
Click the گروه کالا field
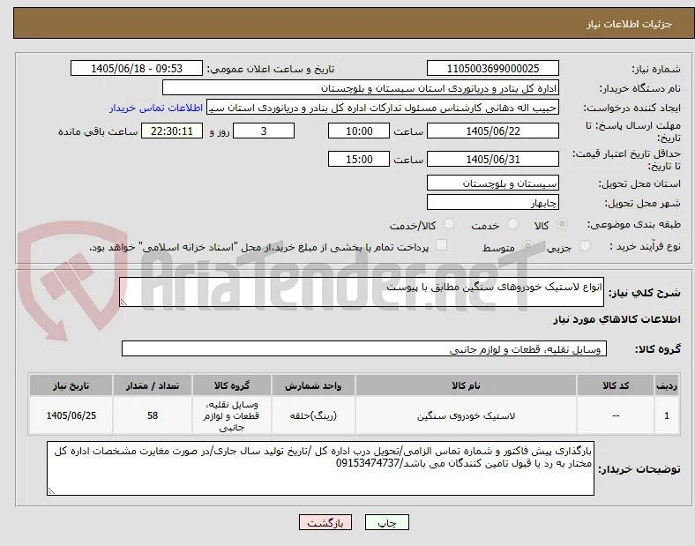[x=364, y=348]
